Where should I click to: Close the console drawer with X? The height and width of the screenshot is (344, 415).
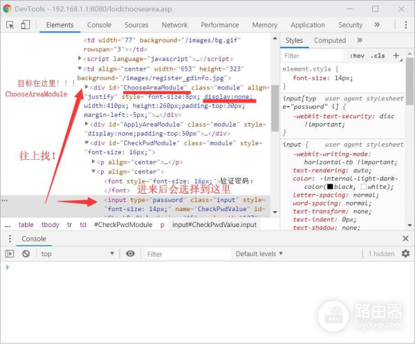405,239
